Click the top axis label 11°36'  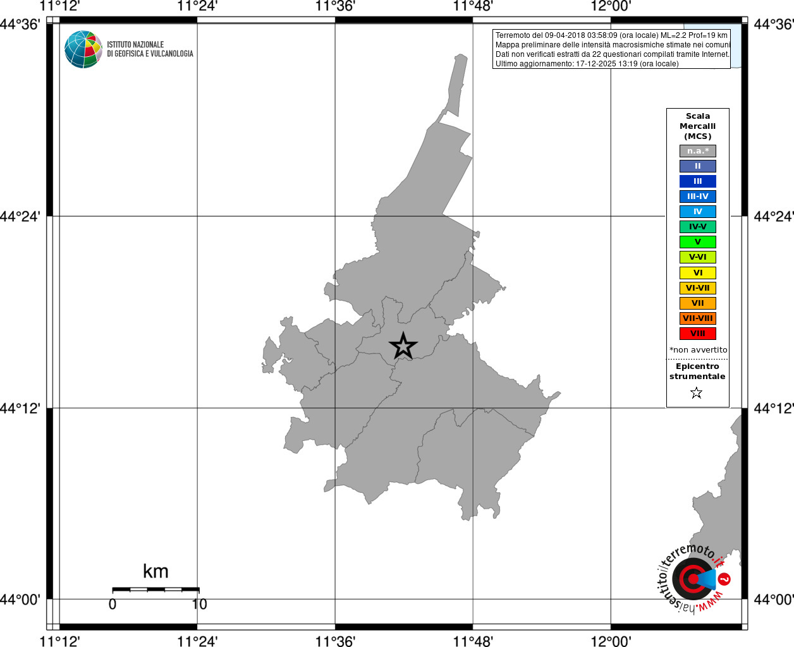(335, 6)
